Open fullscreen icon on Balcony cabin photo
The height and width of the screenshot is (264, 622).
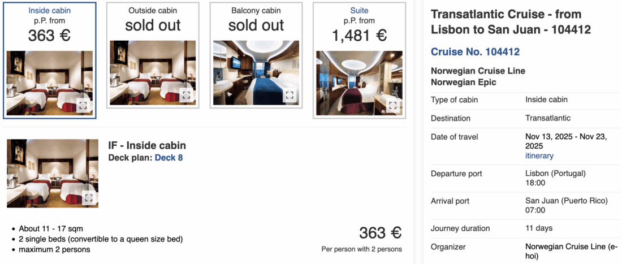289,95
